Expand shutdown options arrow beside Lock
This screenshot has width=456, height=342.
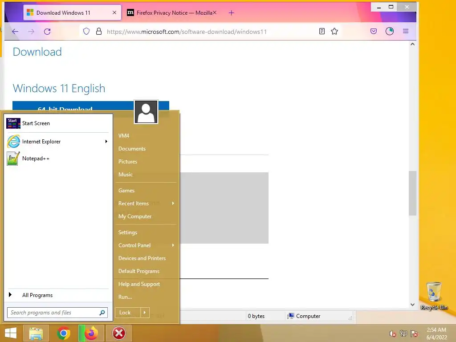point(145,313)
